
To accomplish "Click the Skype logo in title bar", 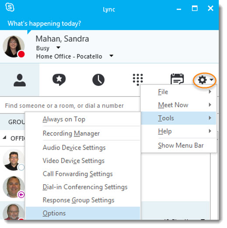I will [x=10, y=7].
